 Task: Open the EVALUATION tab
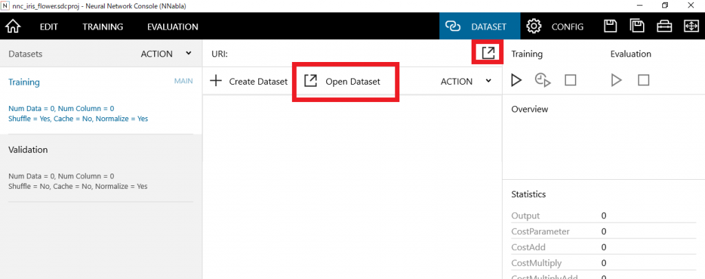172,27
